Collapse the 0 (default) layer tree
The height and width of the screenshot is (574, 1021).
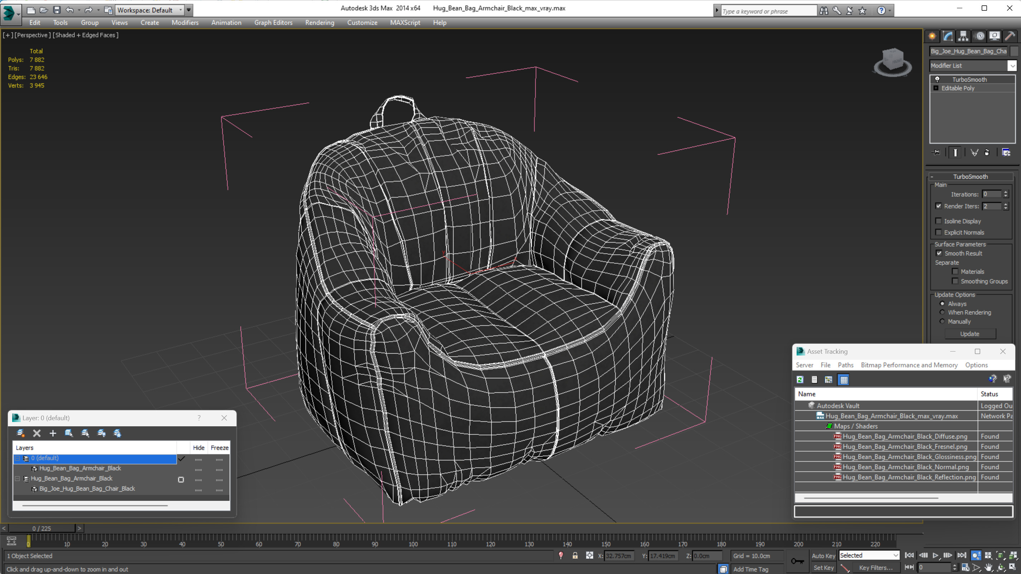[x=18, y=458]
